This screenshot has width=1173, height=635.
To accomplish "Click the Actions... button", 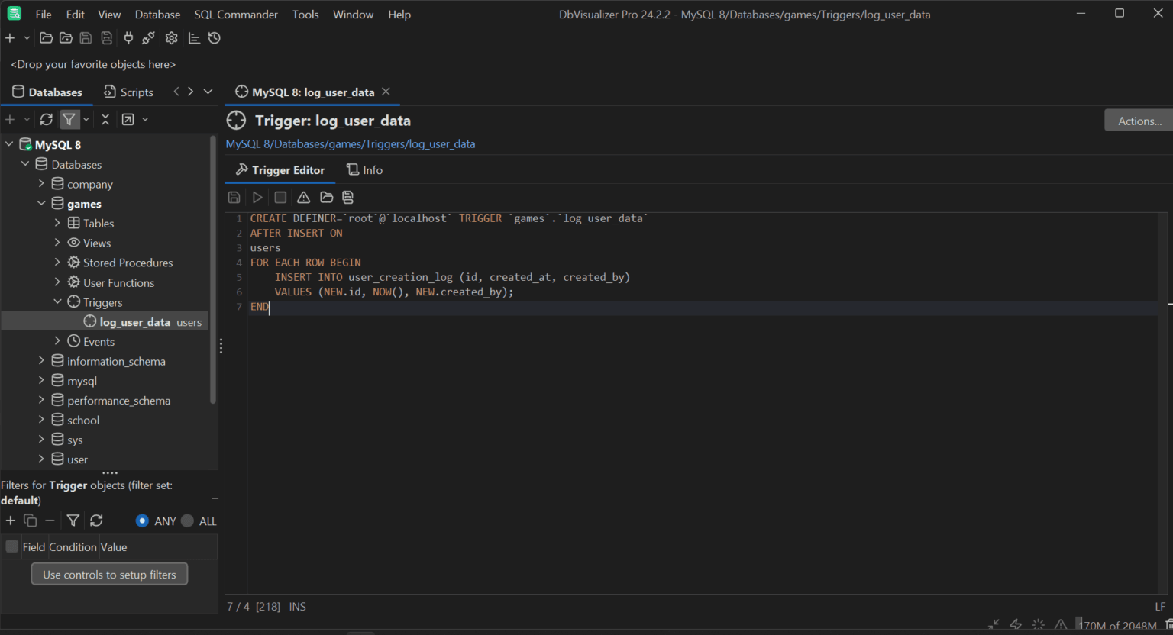I will tap(1139, 121).
